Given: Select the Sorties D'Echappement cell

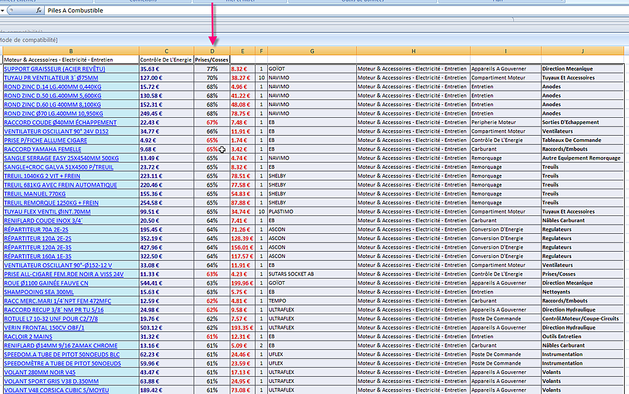Looking at the screenshot, I should click(582, 122).
